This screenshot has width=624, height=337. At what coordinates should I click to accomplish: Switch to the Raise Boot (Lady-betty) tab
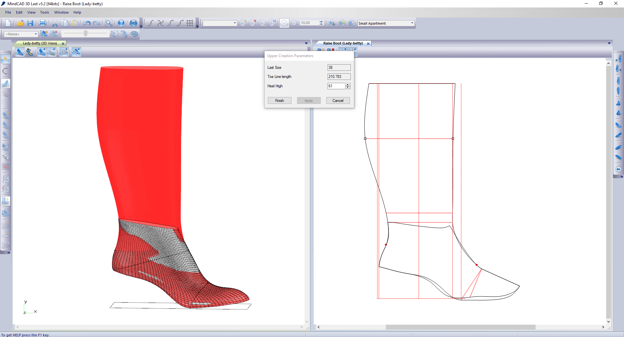(343, 43)
